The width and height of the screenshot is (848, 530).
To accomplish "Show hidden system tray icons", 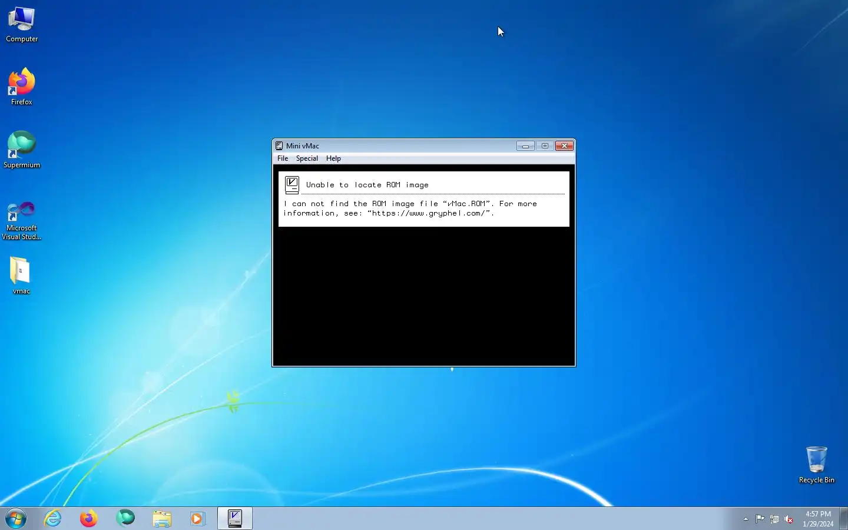I will click(x=746, y=519).
